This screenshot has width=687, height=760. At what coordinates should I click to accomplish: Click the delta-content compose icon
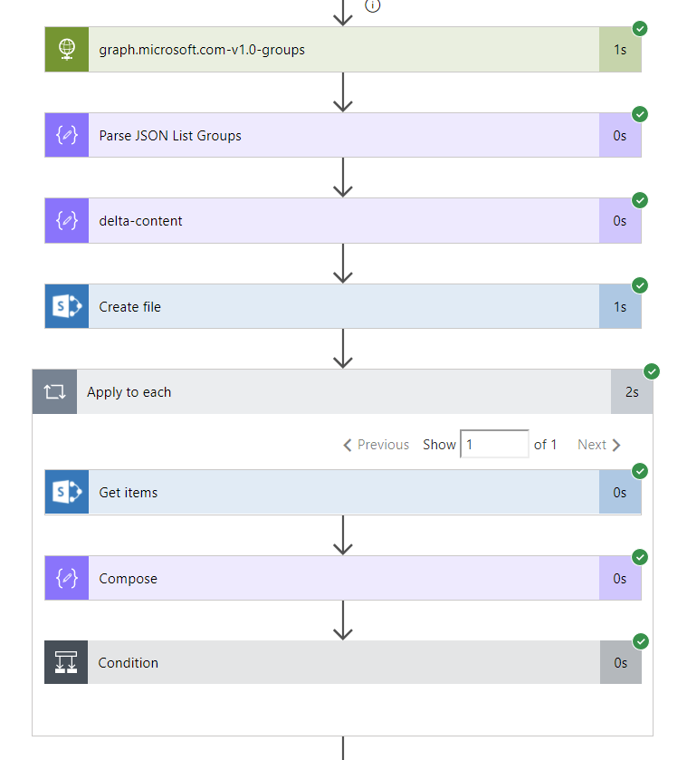[x=67, y=221]
